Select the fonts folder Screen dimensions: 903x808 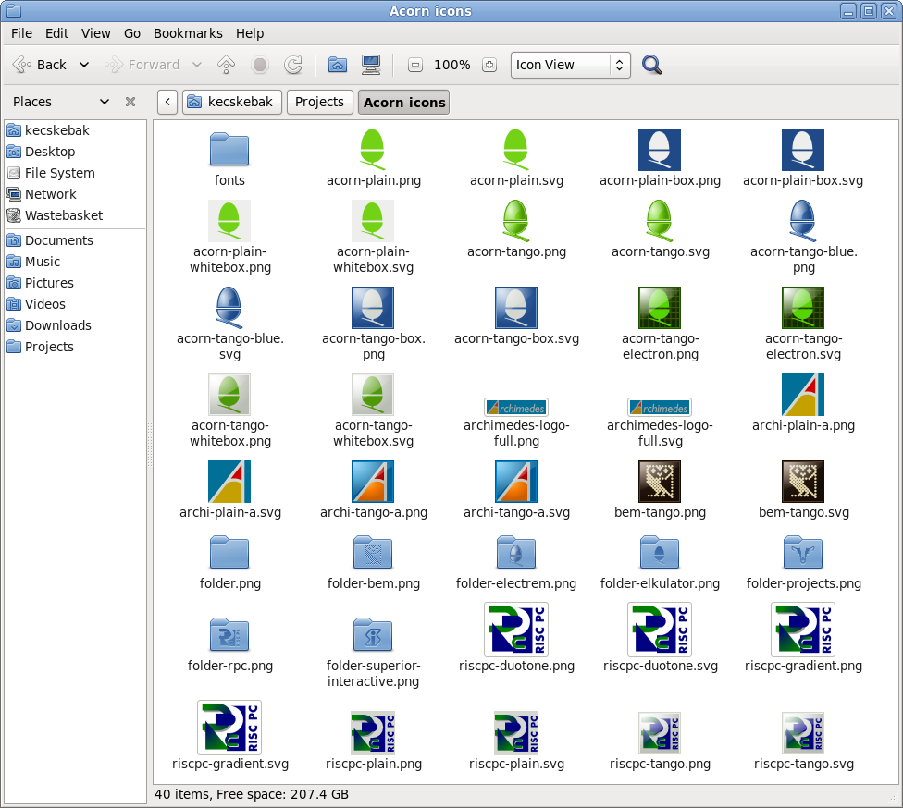[x=229, y=150]
